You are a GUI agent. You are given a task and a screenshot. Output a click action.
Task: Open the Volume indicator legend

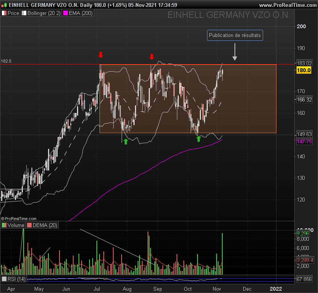coord(13,225)
